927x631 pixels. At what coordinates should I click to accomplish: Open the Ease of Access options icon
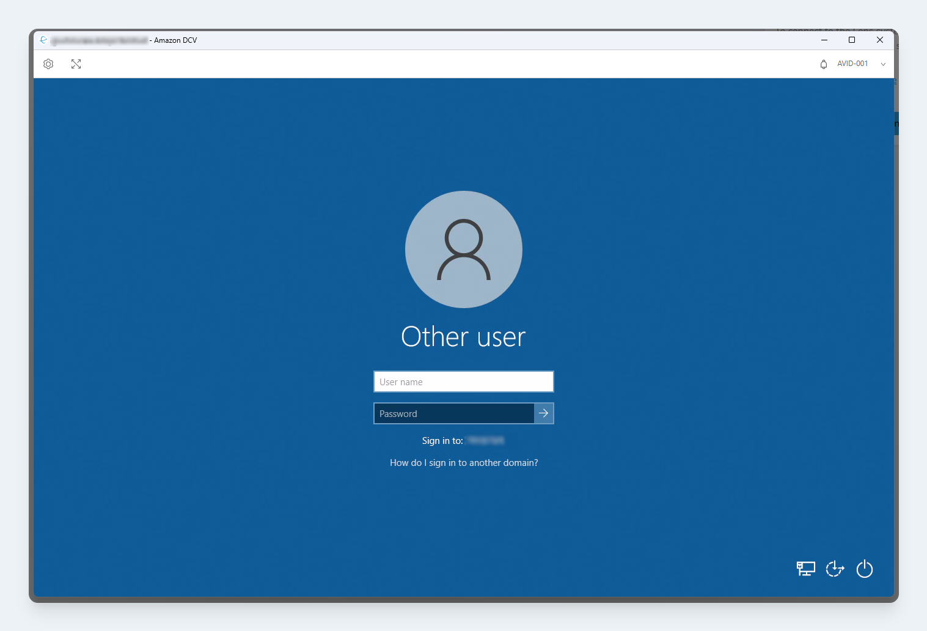tap(835, 569)
